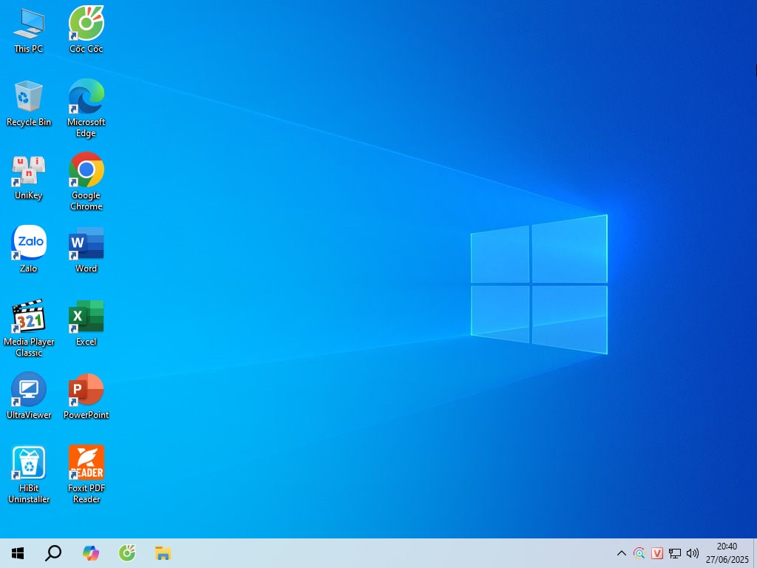Click the Excel desktop shortcut
Screen dimensions: 757x568
(x=86, y=317)
